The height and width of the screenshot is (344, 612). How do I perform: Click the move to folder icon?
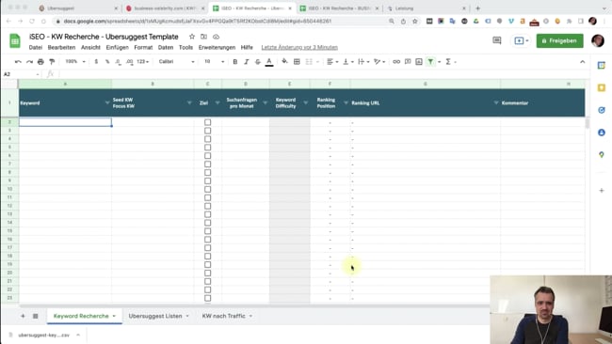coord(203,37)
